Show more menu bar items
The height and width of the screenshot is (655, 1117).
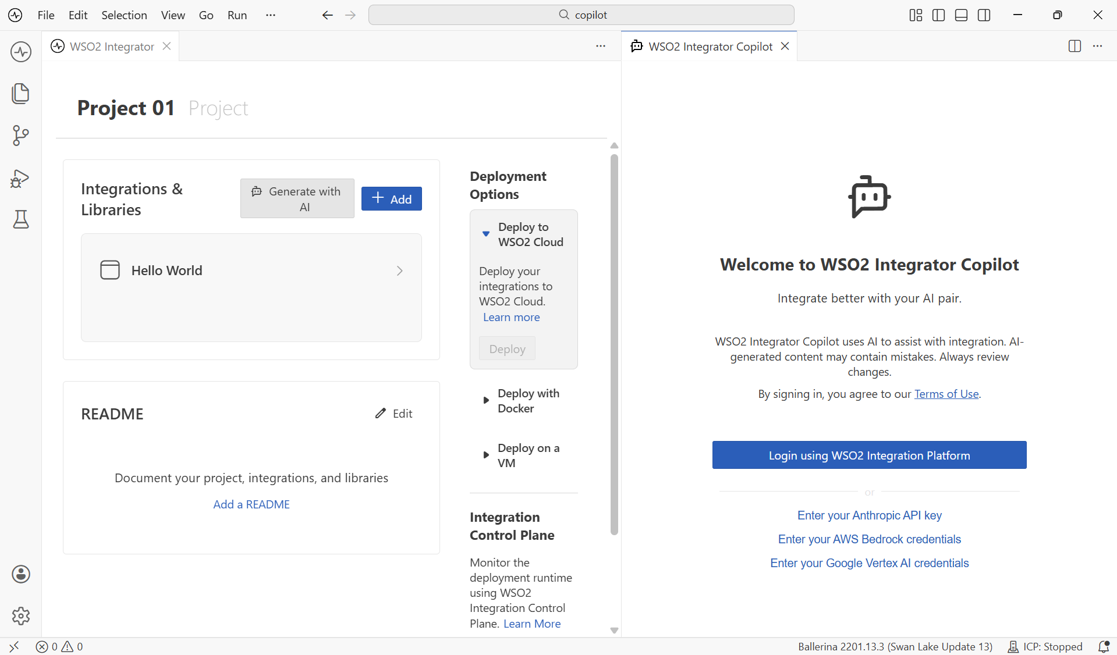point(270,15)
